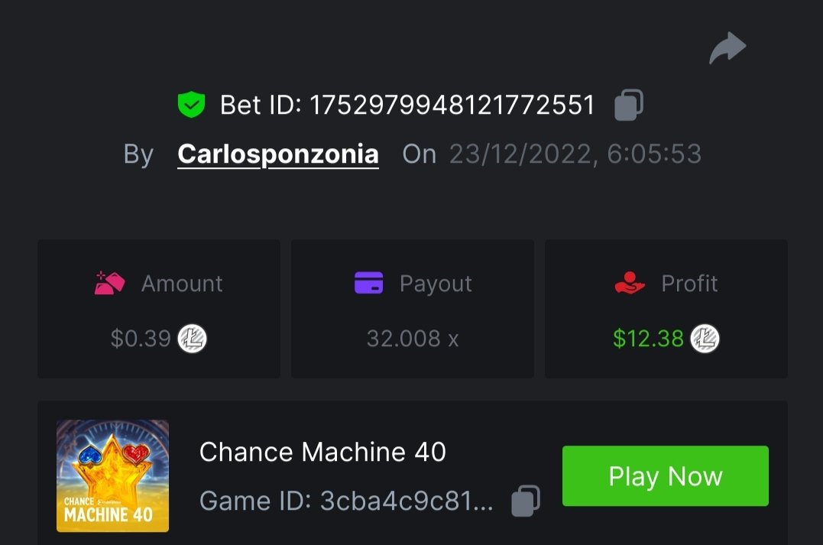Click the green verified shield icon
Image resolution: width=823 pixels, height=545 pixels.
pos(191,105)
